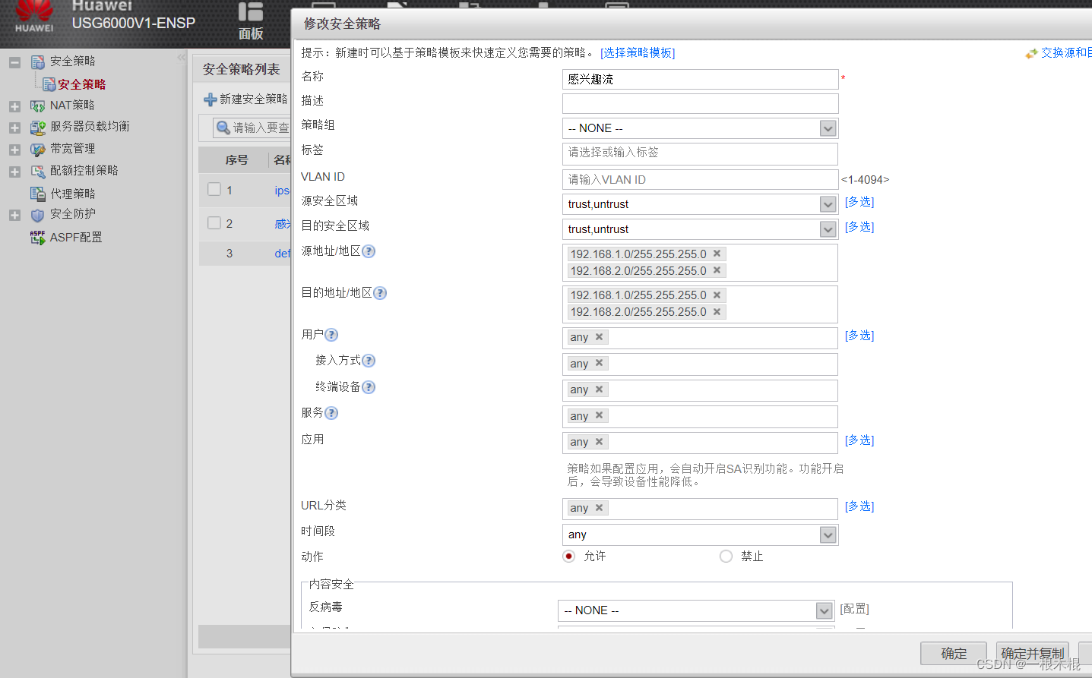This screenshot has height=678, width=1092.
Task: Remove source address 192.168.2.0/255.255.255.0
Action: 717,270
